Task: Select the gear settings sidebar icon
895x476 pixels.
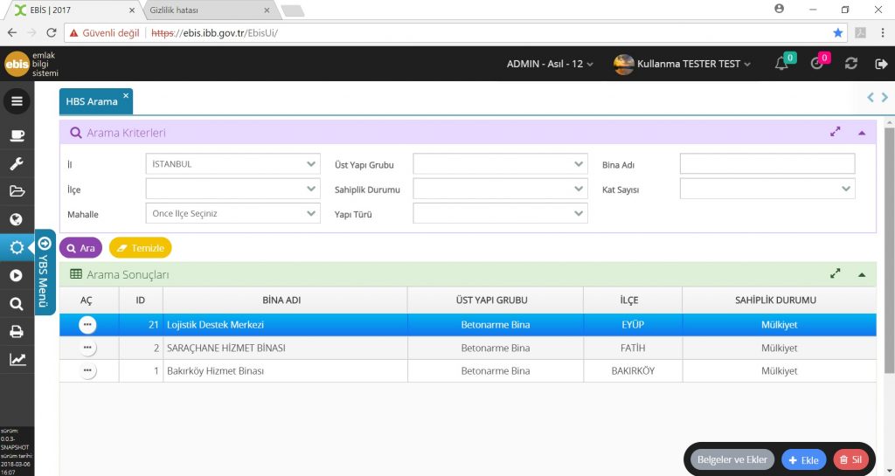Action: [17, 247]
